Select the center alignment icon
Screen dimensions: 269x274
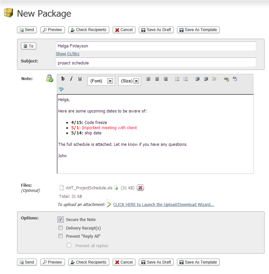click(x=157, y=79)
